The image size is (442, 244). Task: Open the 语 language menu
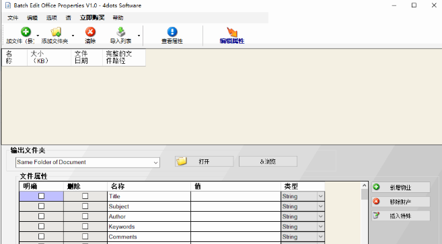[x=68, y=17]
